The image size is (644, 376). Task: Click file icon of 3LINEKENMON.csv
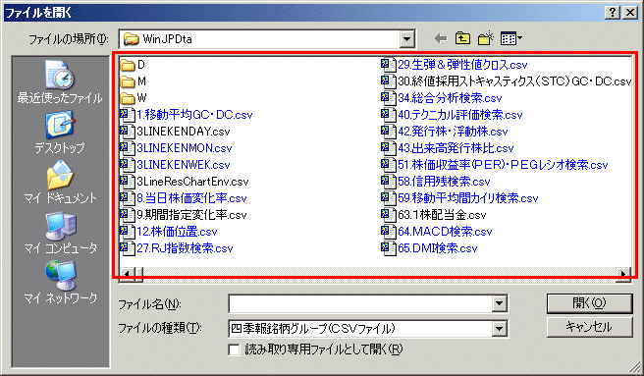pyautogui.click(x=128, y=148)
